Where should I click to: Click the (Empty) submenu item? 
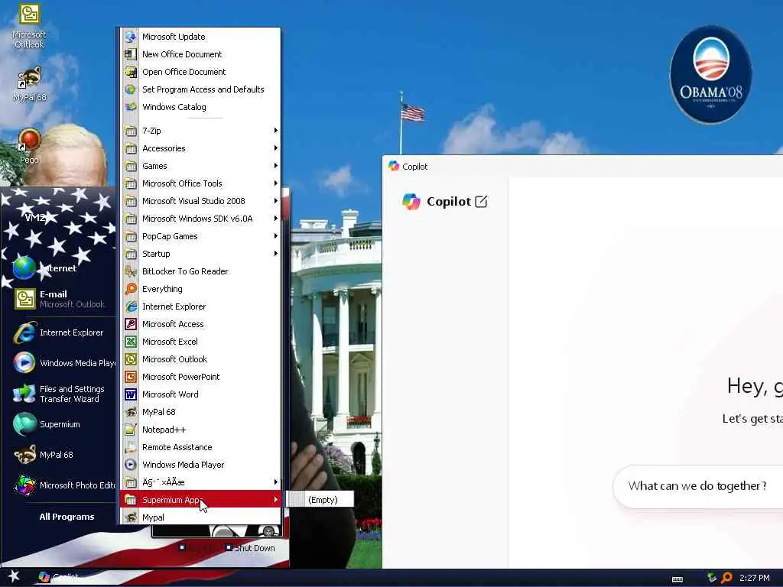click(320, 500)
